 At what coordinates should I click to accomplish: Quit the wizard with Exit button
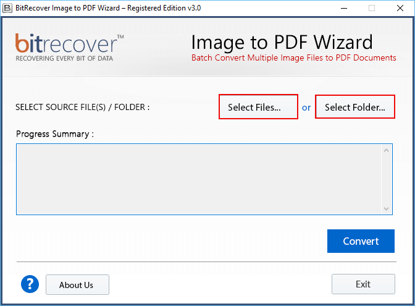click(363, 284)
